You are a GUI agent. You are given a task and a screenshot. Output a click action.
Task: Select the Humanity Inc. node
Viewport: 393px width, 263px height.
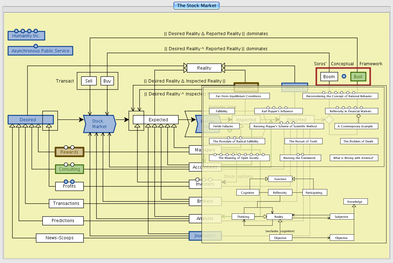point(26,36)
